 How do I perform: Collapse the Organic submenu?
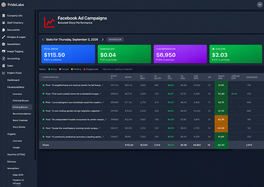tap(11, 134)
